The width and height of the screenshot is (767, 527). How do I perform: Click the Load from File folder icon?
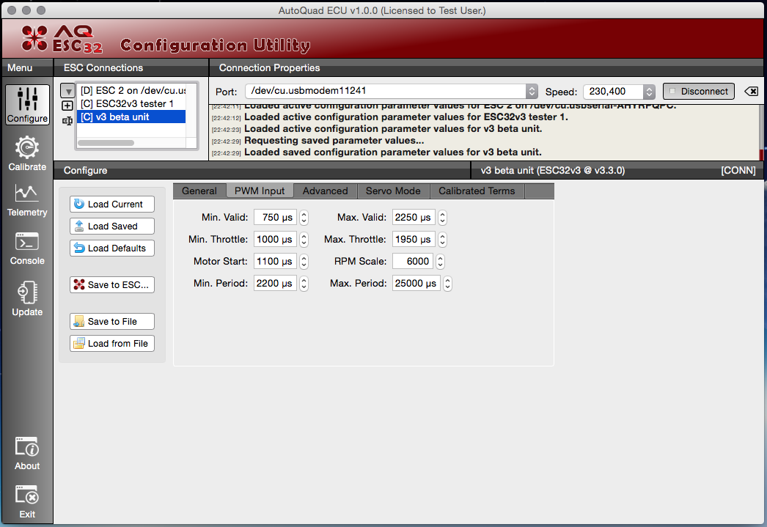(x=78, y=343)
